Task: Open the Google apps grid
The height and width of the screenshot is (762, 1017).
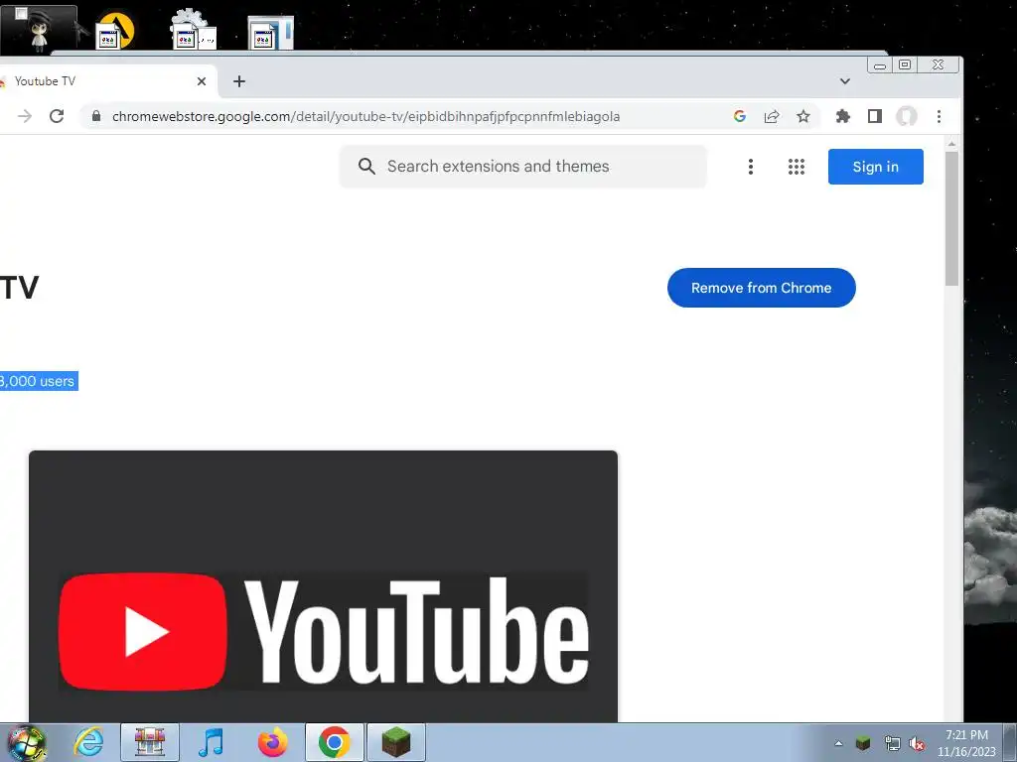Action: pyautogui.click(x=796, y=167)
